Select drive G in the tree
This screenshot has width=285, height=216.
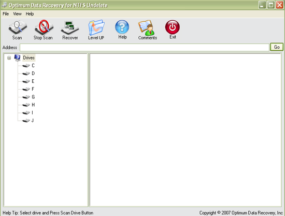[28, 97]
